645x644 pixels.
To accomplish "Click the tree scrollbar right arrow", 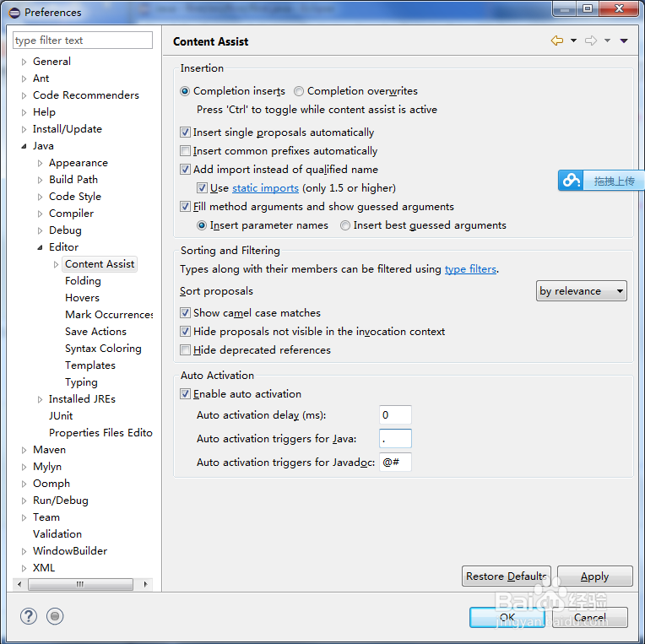I will [x=145, y=584].
